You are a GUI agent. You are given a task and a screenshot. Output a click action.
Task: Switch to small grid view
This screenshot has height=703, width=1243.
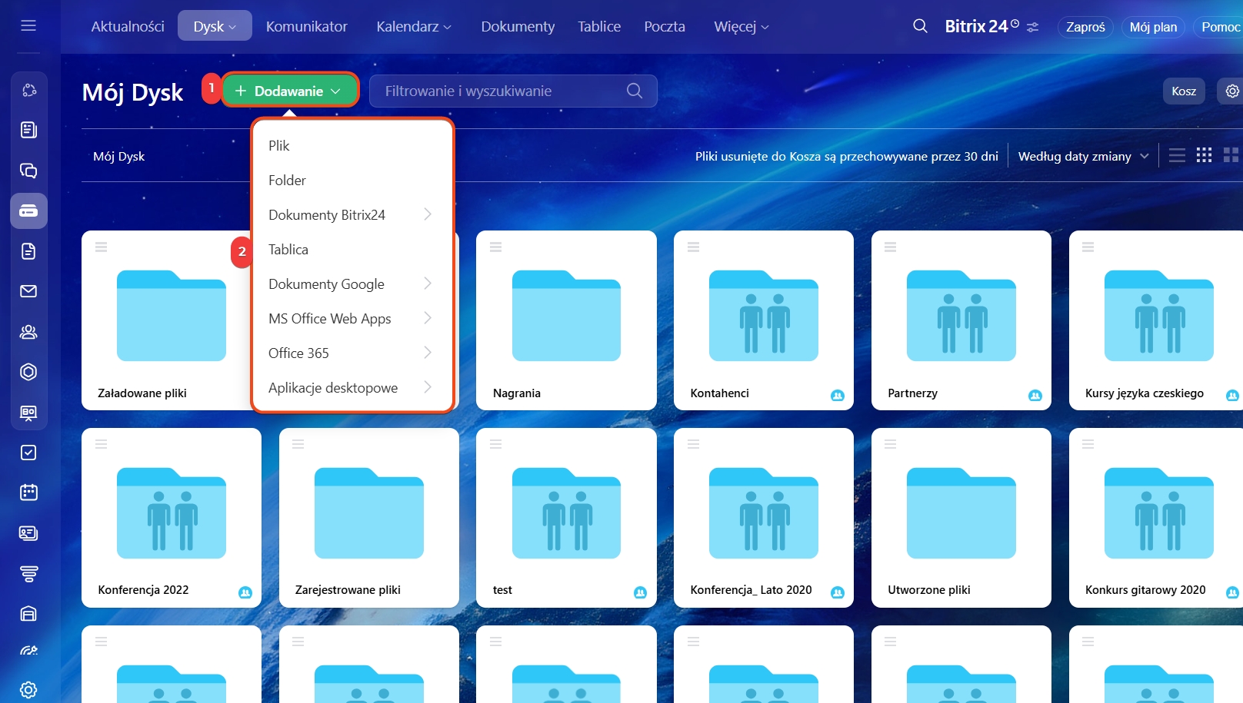coord(1205,156)
